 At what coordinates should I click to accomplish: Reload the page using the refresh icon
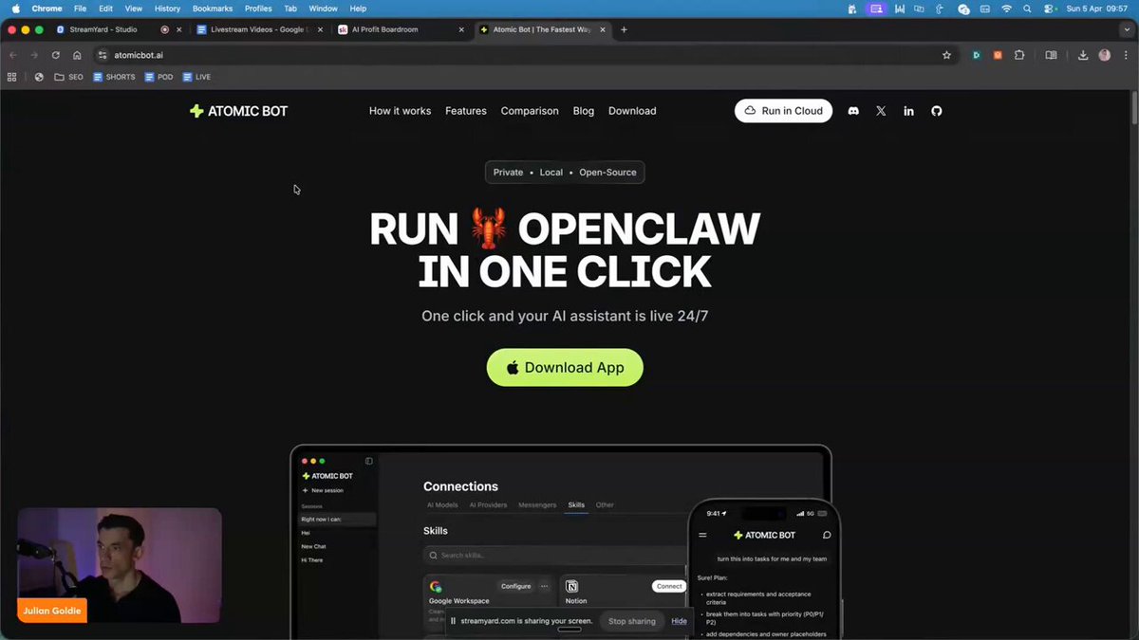tap(56, 55)
